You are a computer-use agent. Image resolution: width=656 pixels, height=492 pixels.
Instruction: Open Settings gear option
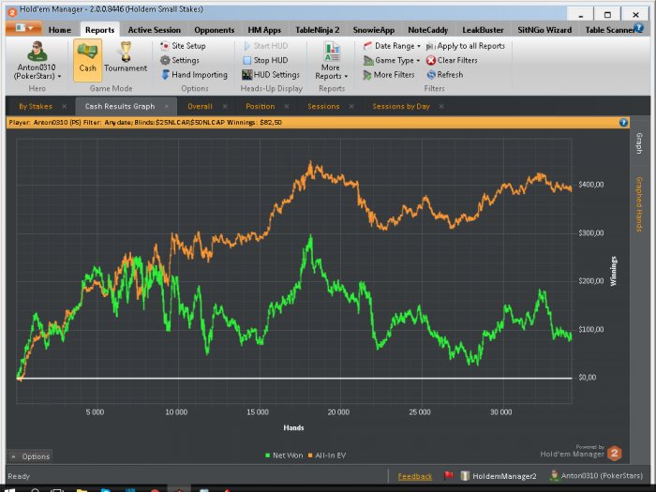(x=180, y=60)
